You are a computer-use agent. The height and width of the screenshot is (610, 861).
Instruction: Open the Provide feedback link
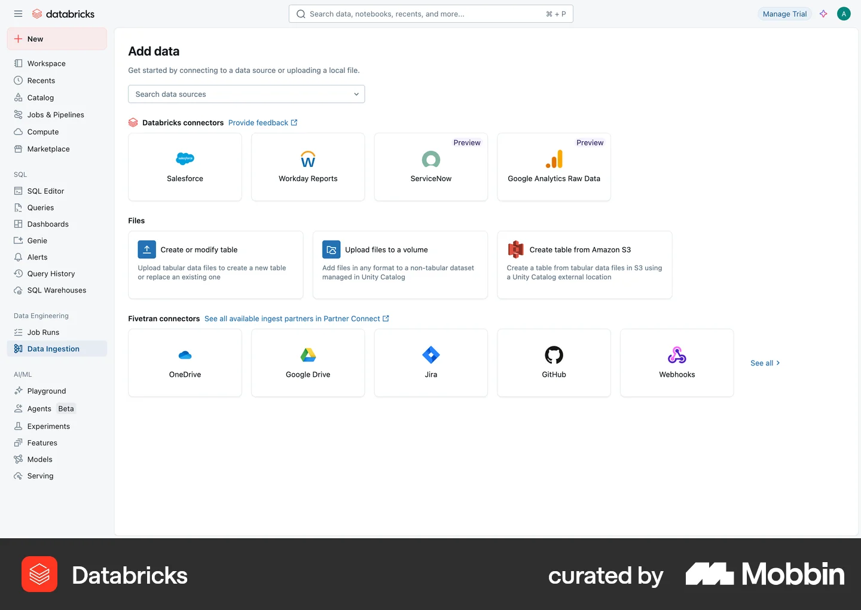pyautogui.click(x=262, y=123)
